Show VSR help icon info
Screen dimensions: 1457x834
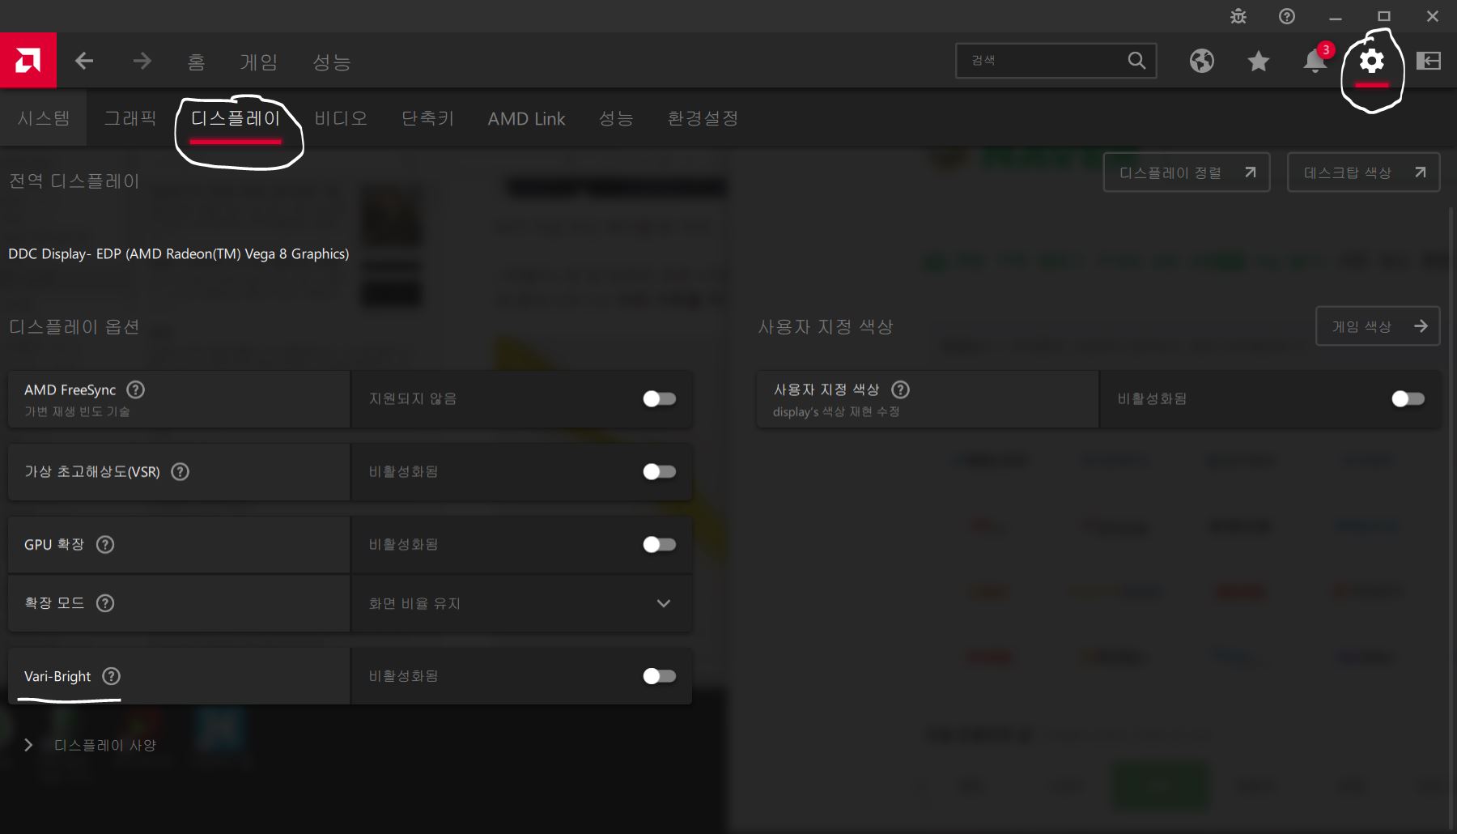[181, 471]
